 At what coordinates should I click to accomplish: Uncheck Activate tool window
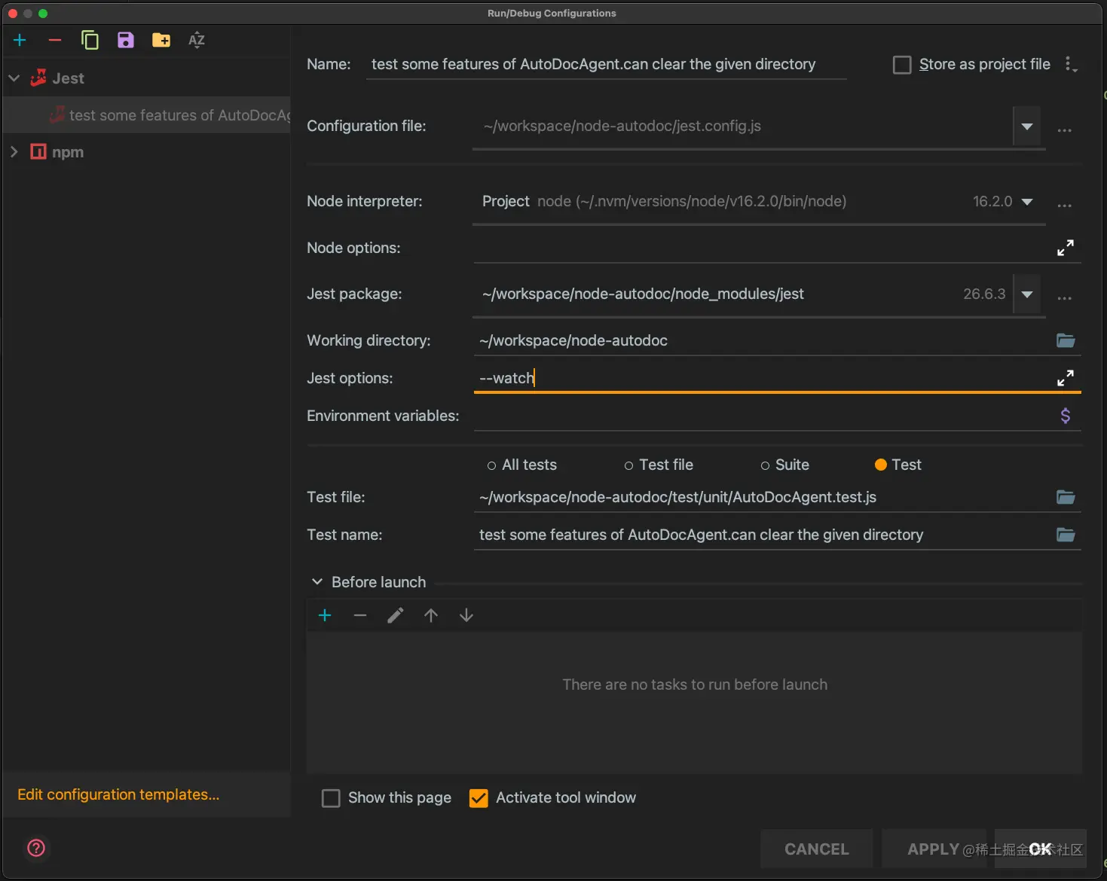(x=479, y=798)
